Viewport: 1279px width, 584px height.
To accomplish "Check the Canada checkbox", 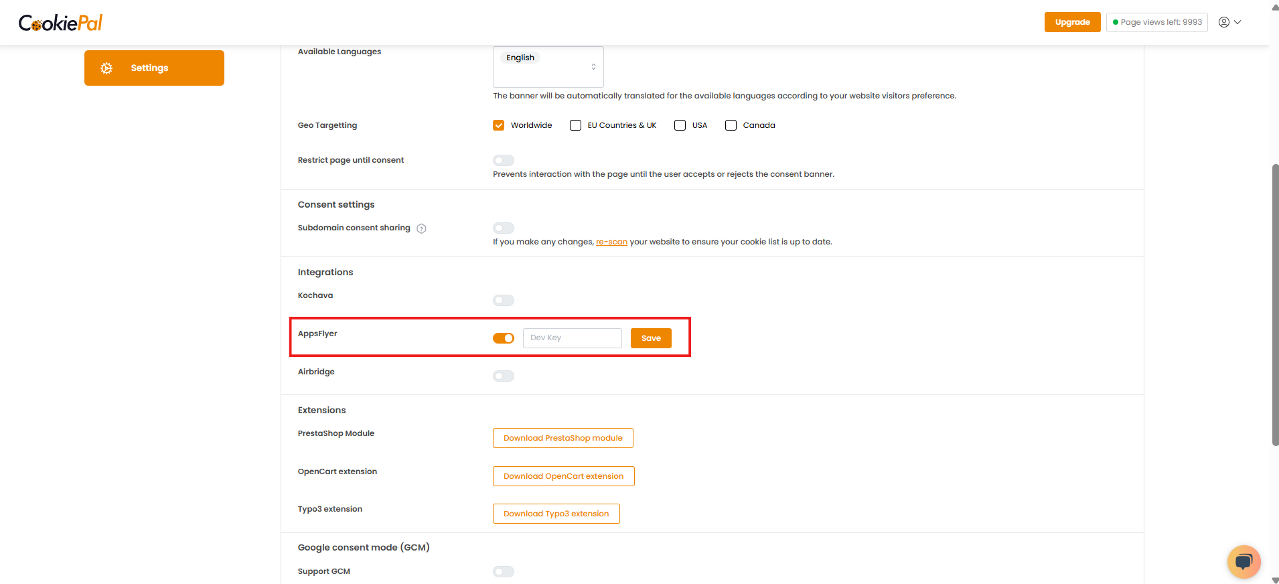I will (731, 125).
